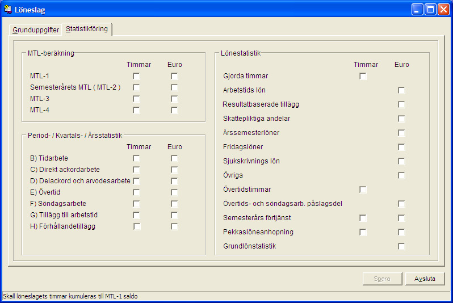Toggle C) Direkt ackordarbete Timmar checkbox
The width and height of the screenshot is (453, 303).
(x=136, y=170)
